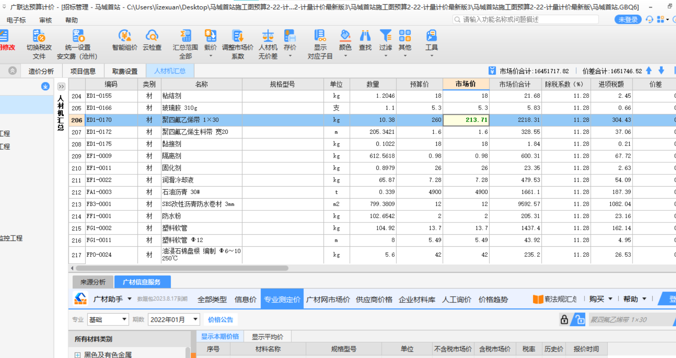Open the 广材助手 dropdown arrow
Screen dimensions: 676x358
[x=130, y=299]
